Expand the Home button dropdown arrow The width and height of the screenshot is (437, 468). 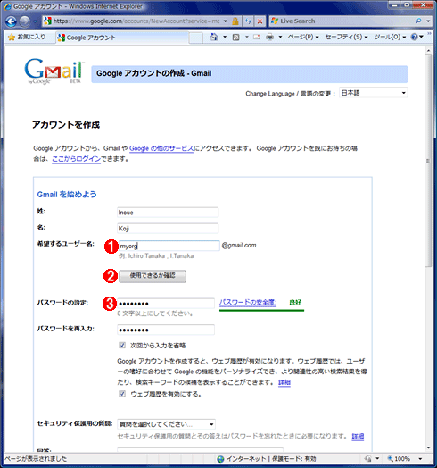225,37
